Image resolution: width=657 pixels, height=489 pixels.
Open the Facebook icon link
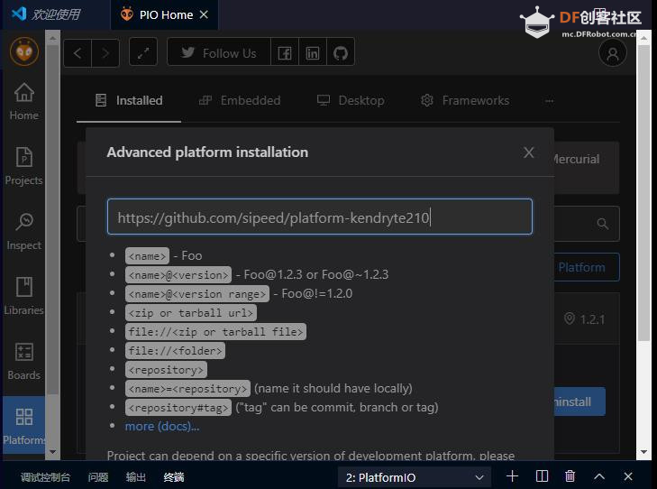coord(285,53)
